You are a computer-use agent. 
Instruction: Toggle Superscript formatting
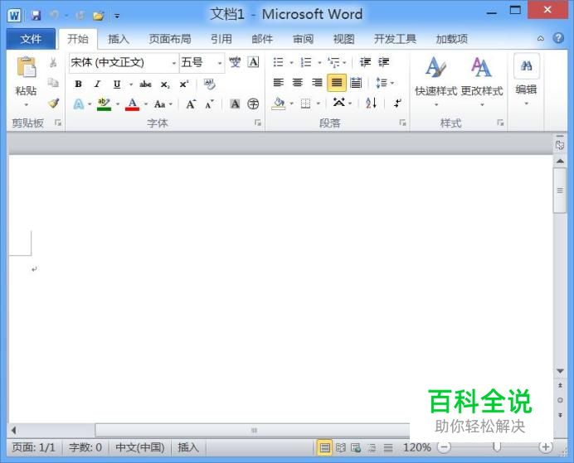[x=184, y=84]
